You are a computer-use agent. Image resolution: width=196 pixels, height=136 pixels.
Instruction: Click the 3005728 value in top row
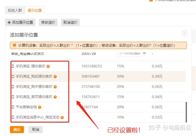coord(89,54)
